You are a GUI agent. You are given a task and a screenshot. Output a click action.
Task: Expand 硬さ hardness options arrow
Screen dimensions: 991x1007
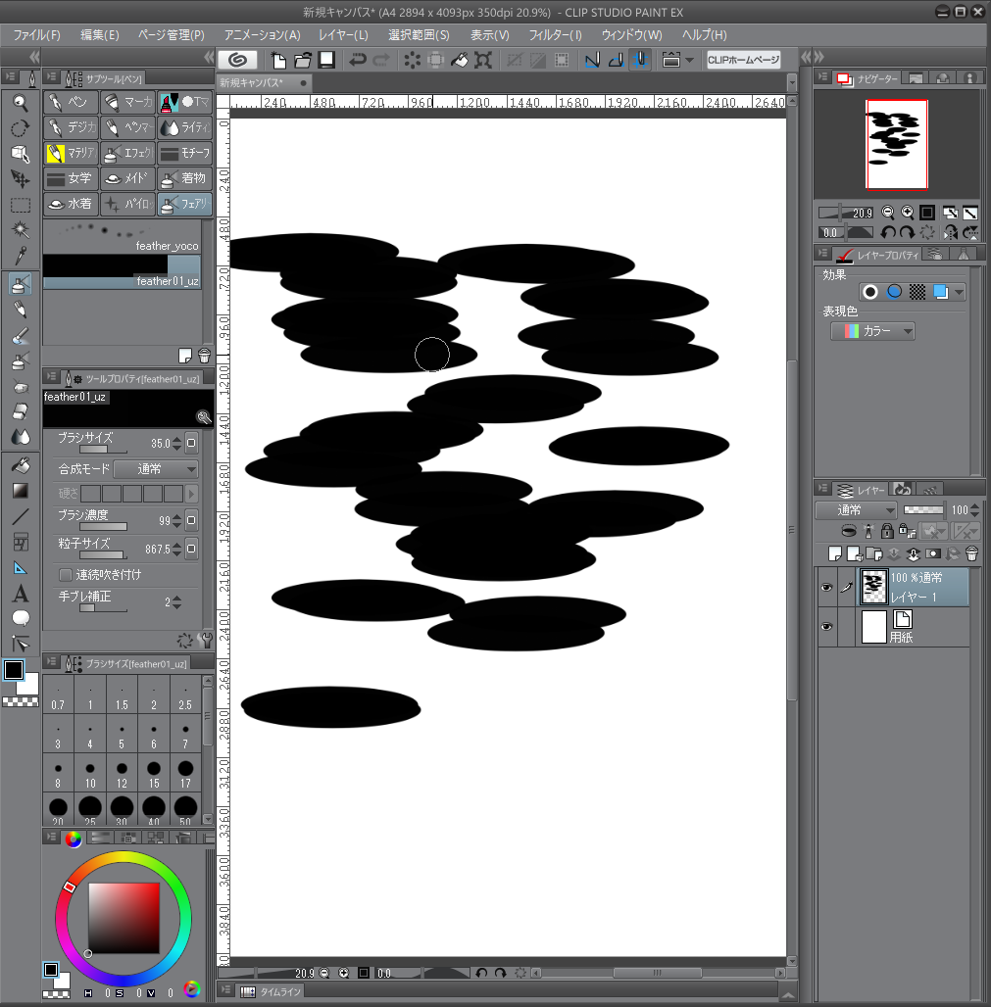[x=191, y=494]
